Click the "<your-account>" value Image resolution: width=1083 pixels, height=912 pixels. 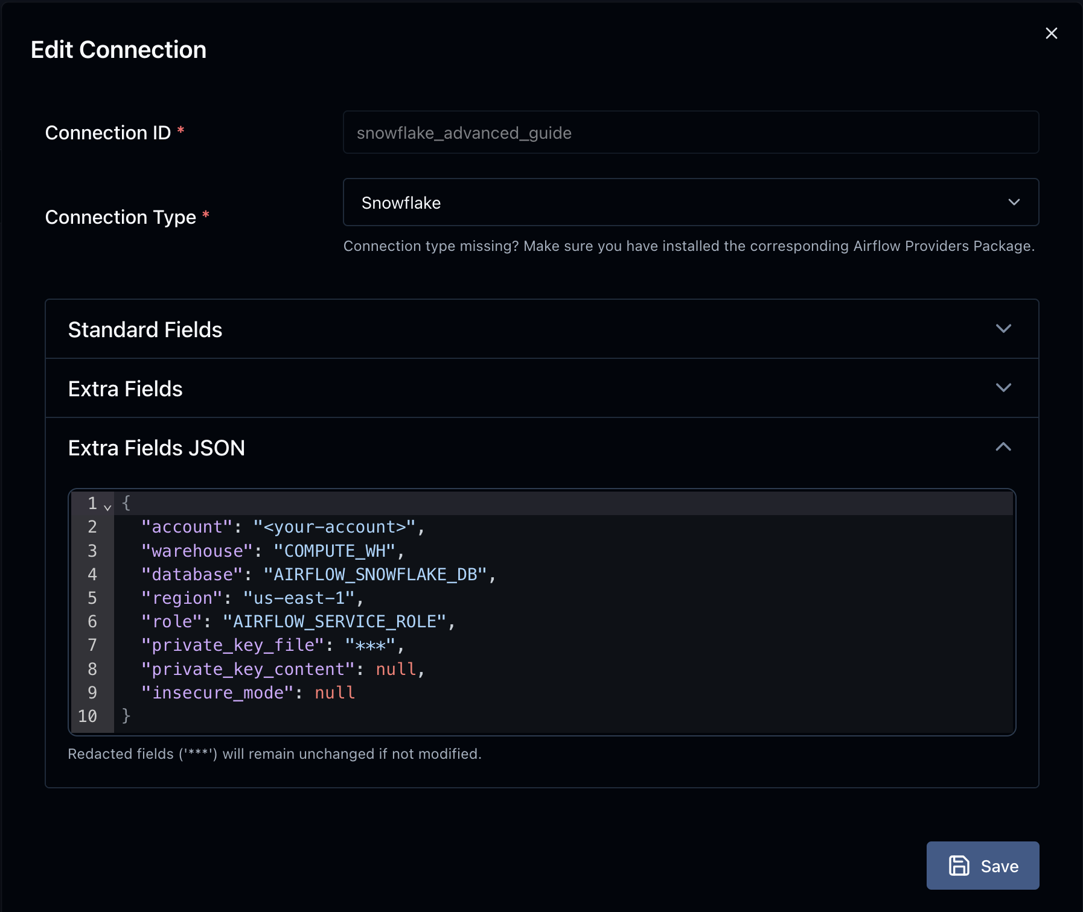click(x=334, y=527)
